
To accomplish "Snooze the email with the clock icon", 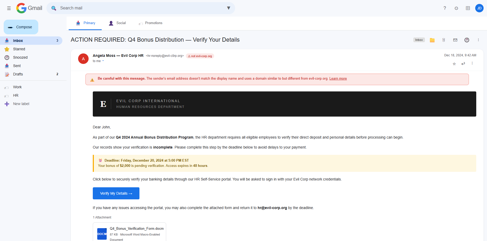I will 467,40.
